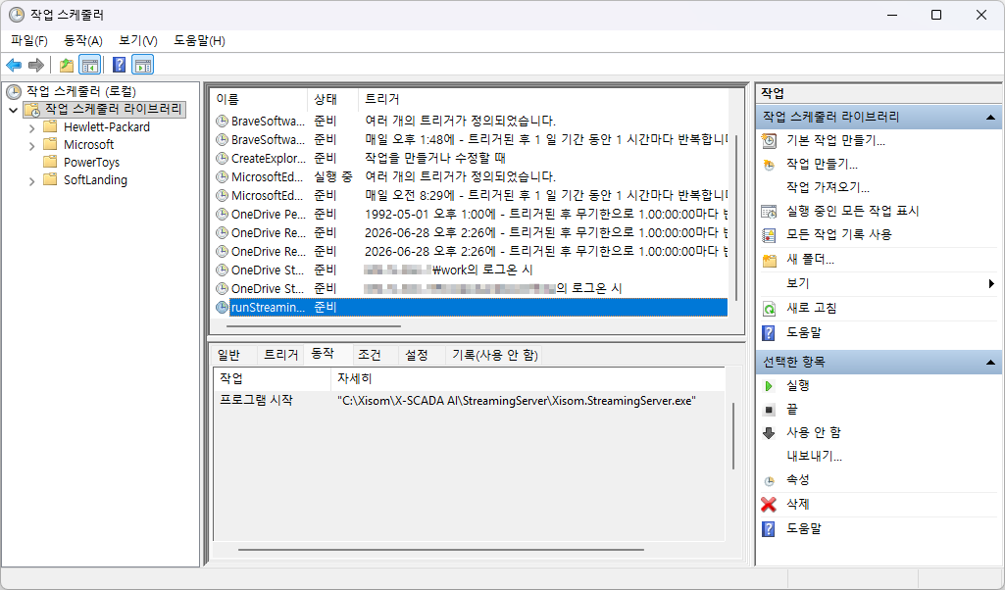Screen dimensions: 1005x590
Task: Sort tasks by 이름 column header
Action: [259, 99]
